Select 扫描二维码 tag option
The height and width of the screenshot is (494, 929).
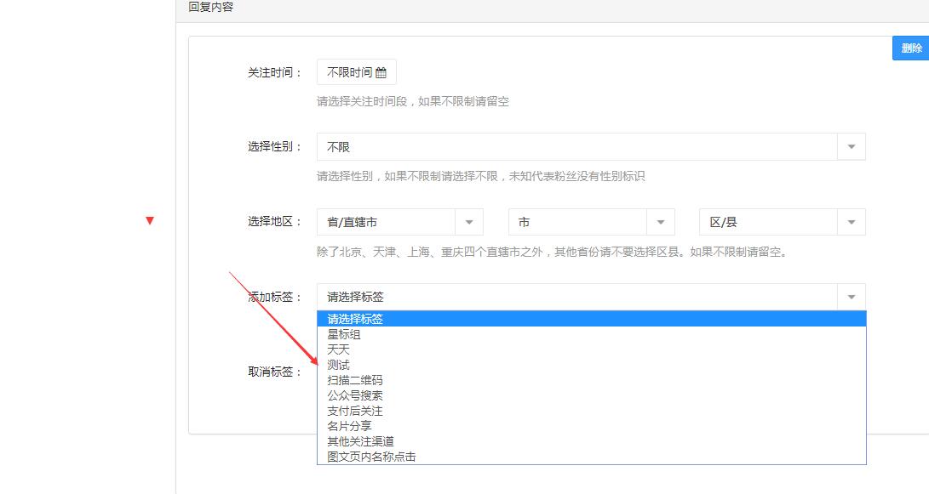tap(355, 380)
